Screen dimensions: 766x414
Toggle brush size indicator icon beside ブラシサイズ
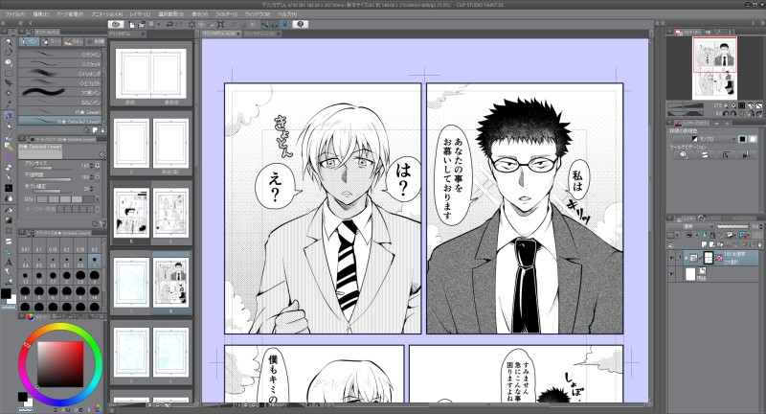tap(97, 166)
